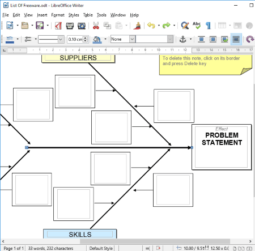Click the Rotate icon
This screenshot has width=255, height=251.
[x=250, y=39]
